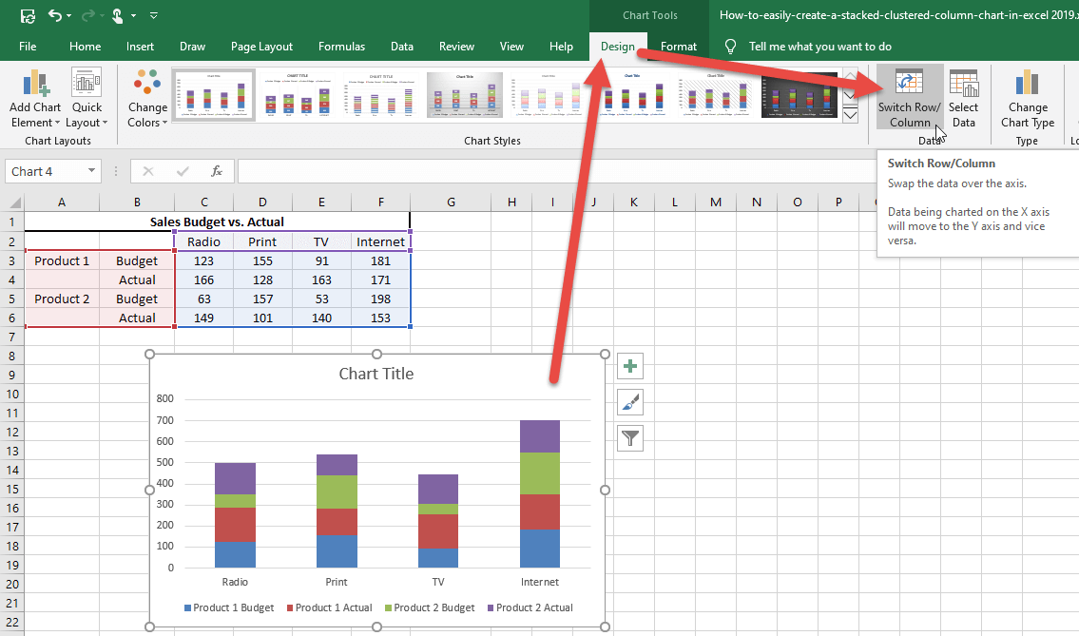Click the Undo arrow icon

[56, 15]
